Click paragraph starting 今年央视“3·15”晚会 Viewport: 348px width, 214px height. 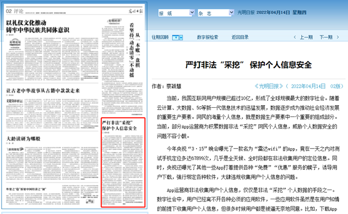click(x=248, y=163)
